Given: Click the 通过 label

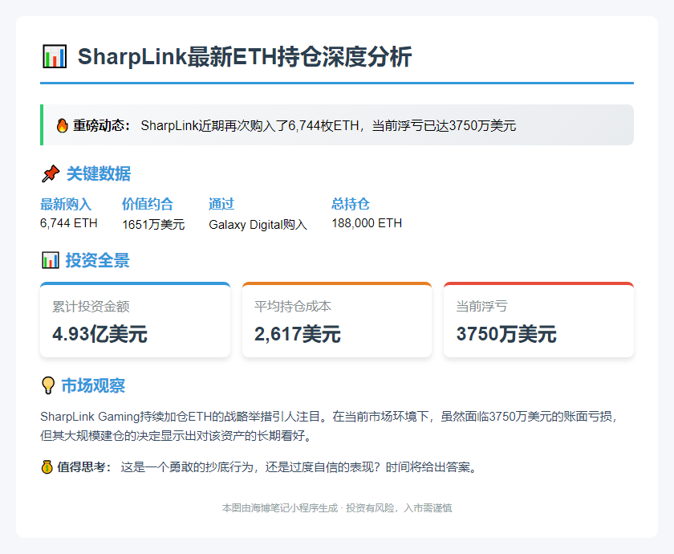Looking at the screenshot, I should click(x=221, y=204).
